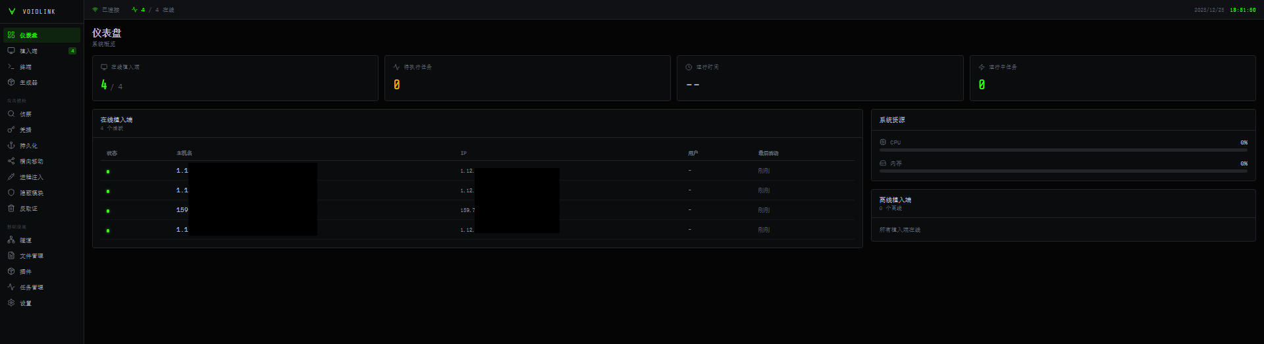Open the 终端 terminal icon in sidebar
The image size is (1264, 344).
pos(11,66)
